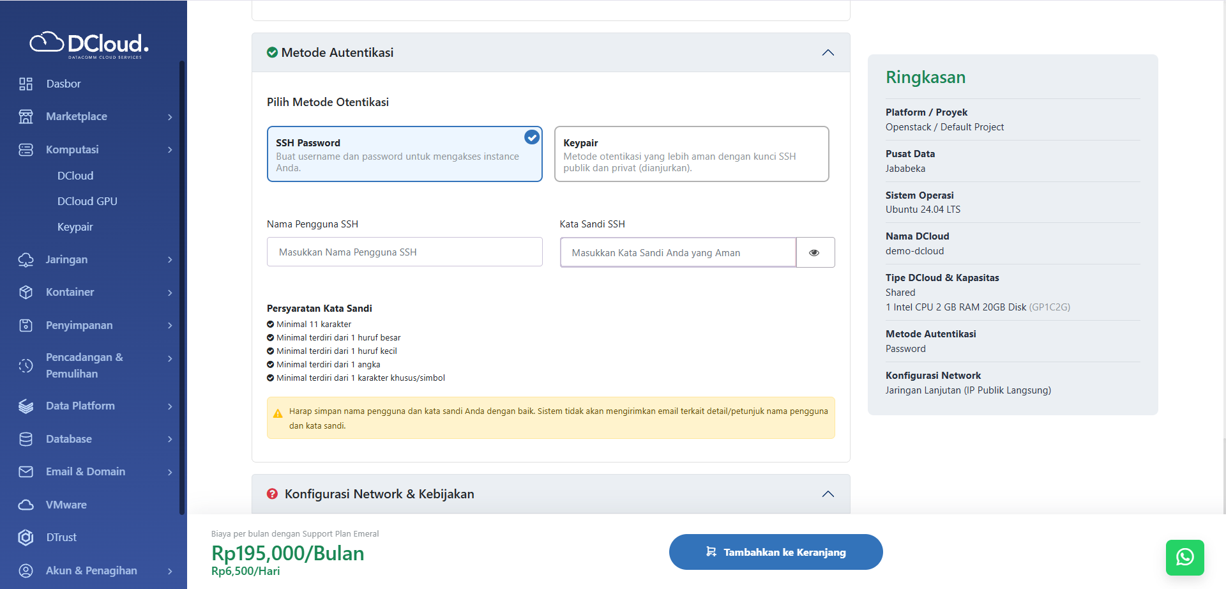Click the Kontainer cube icon
The image size is (1226, 589).
[26, 292]
